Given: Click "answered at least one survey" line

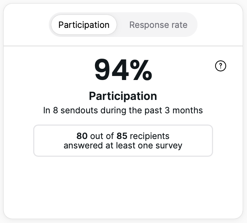Looking at the screenshot, I should (123, 146).
